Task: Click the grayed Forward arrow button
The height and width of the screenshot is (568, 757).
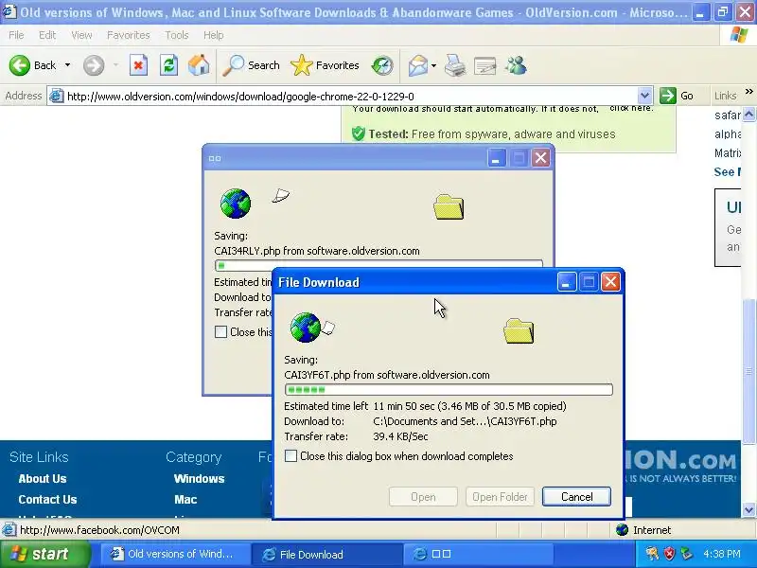Action: [x=94, y=65]
